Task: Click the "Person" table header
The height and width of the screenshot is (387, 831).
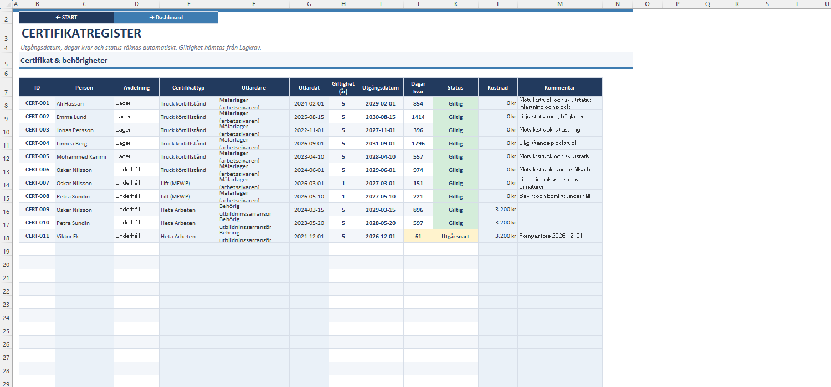Action: tap(84, 87)
